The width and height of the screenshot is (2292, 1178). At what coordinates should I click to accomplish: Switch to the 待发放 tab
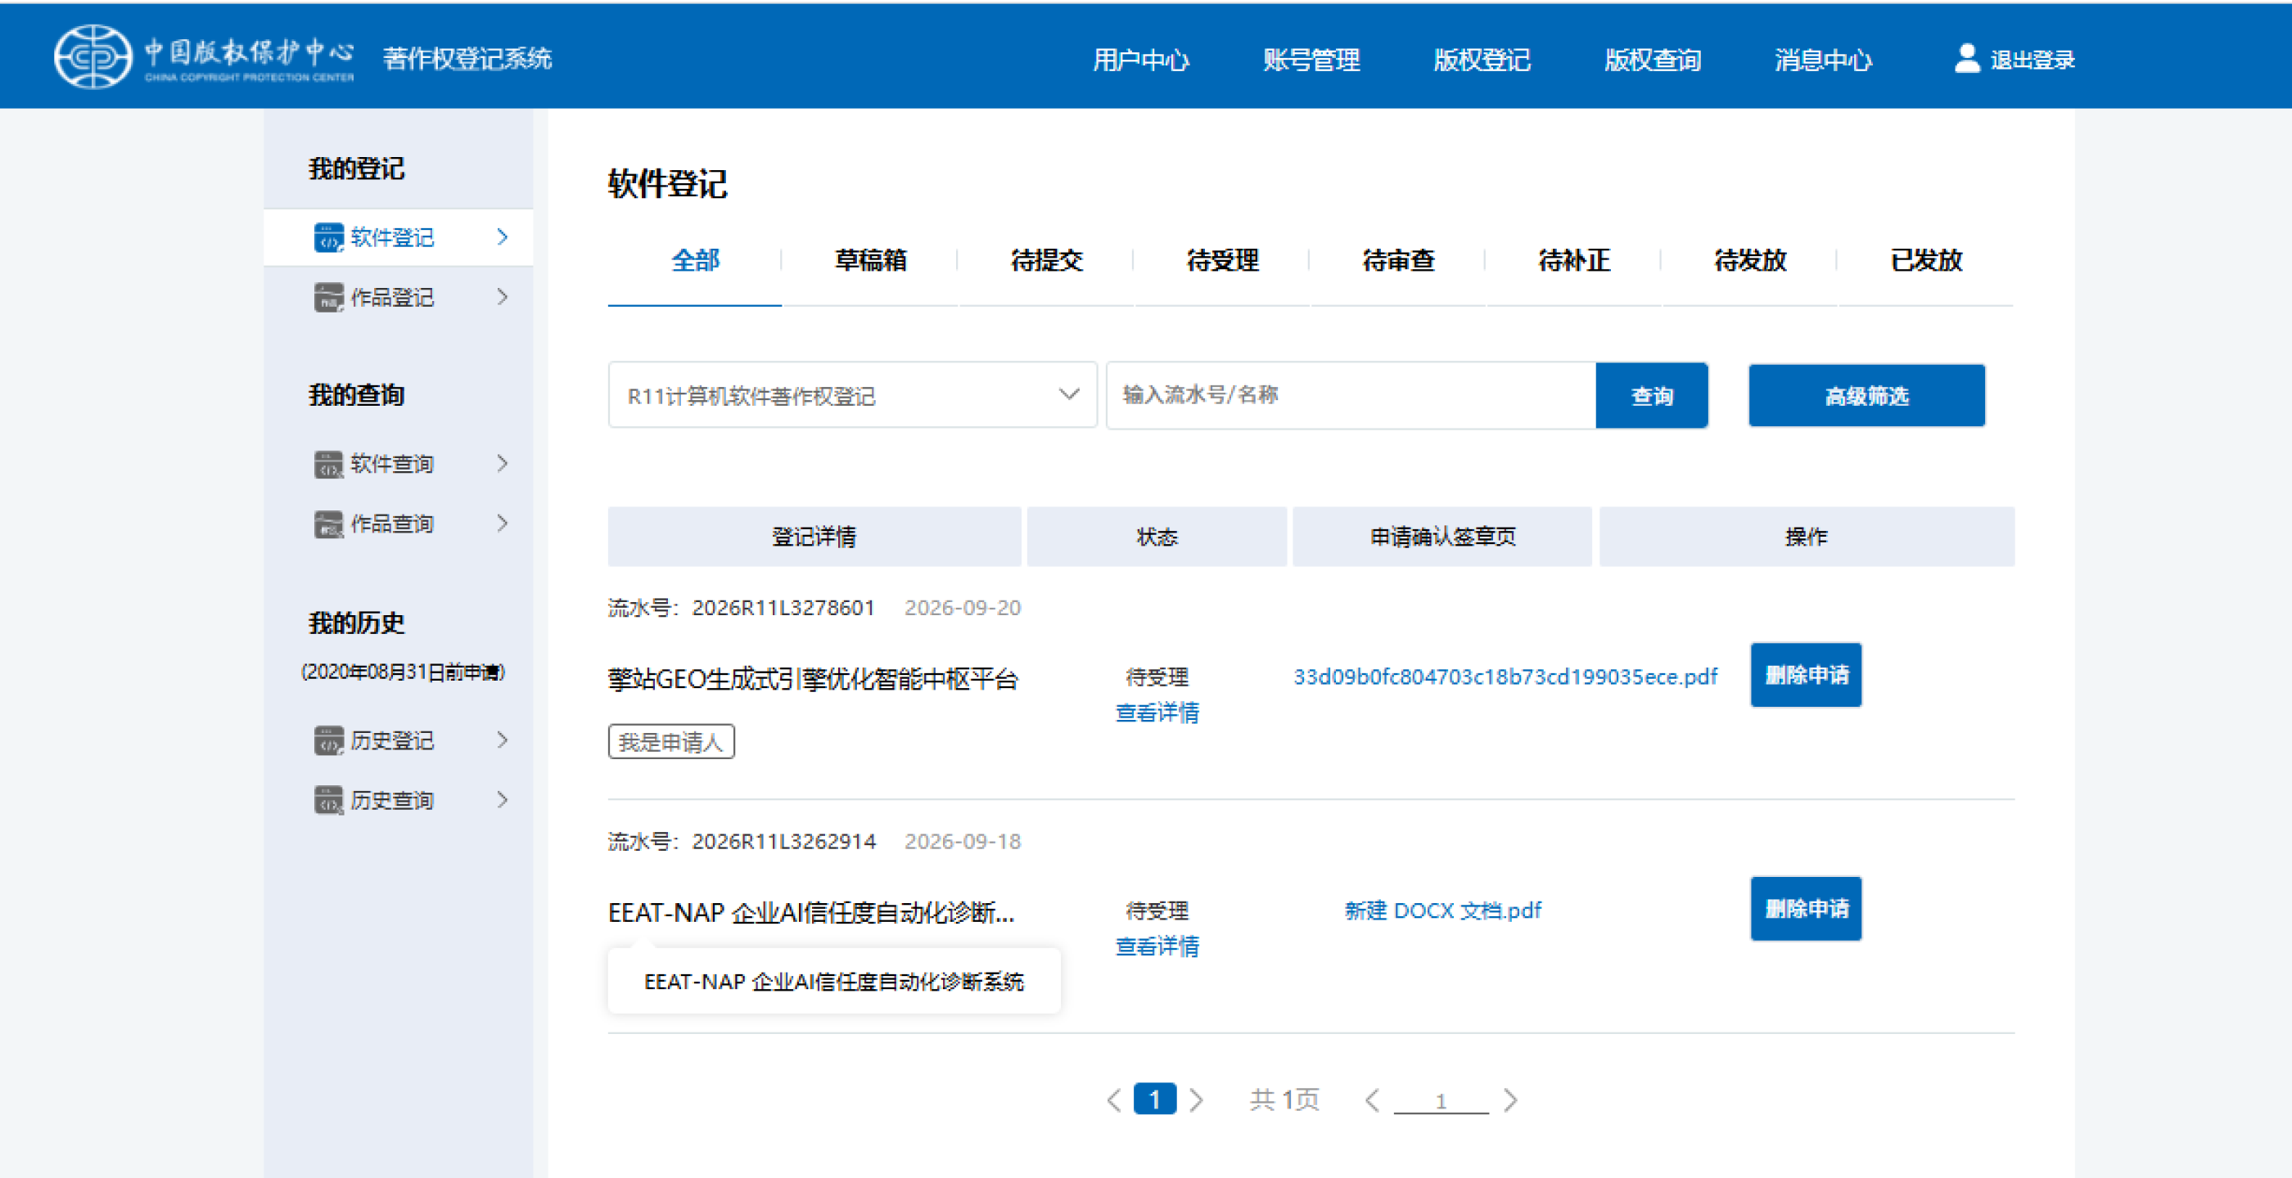1750,260
